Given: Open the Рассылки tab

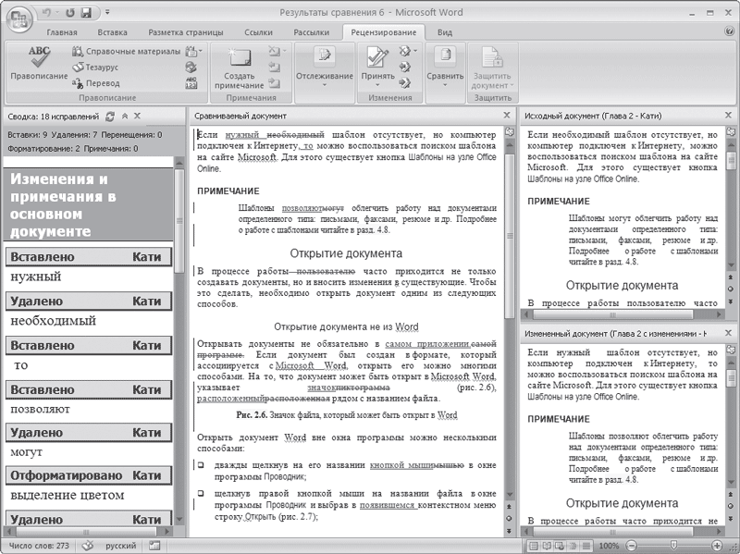Looking at the screenshot, I should click(311, 32).
